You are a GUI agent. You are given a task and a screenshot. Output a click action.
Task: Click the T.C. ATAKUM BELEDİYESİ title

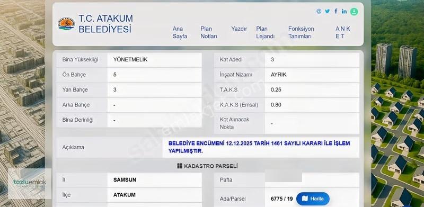point(105,23)
